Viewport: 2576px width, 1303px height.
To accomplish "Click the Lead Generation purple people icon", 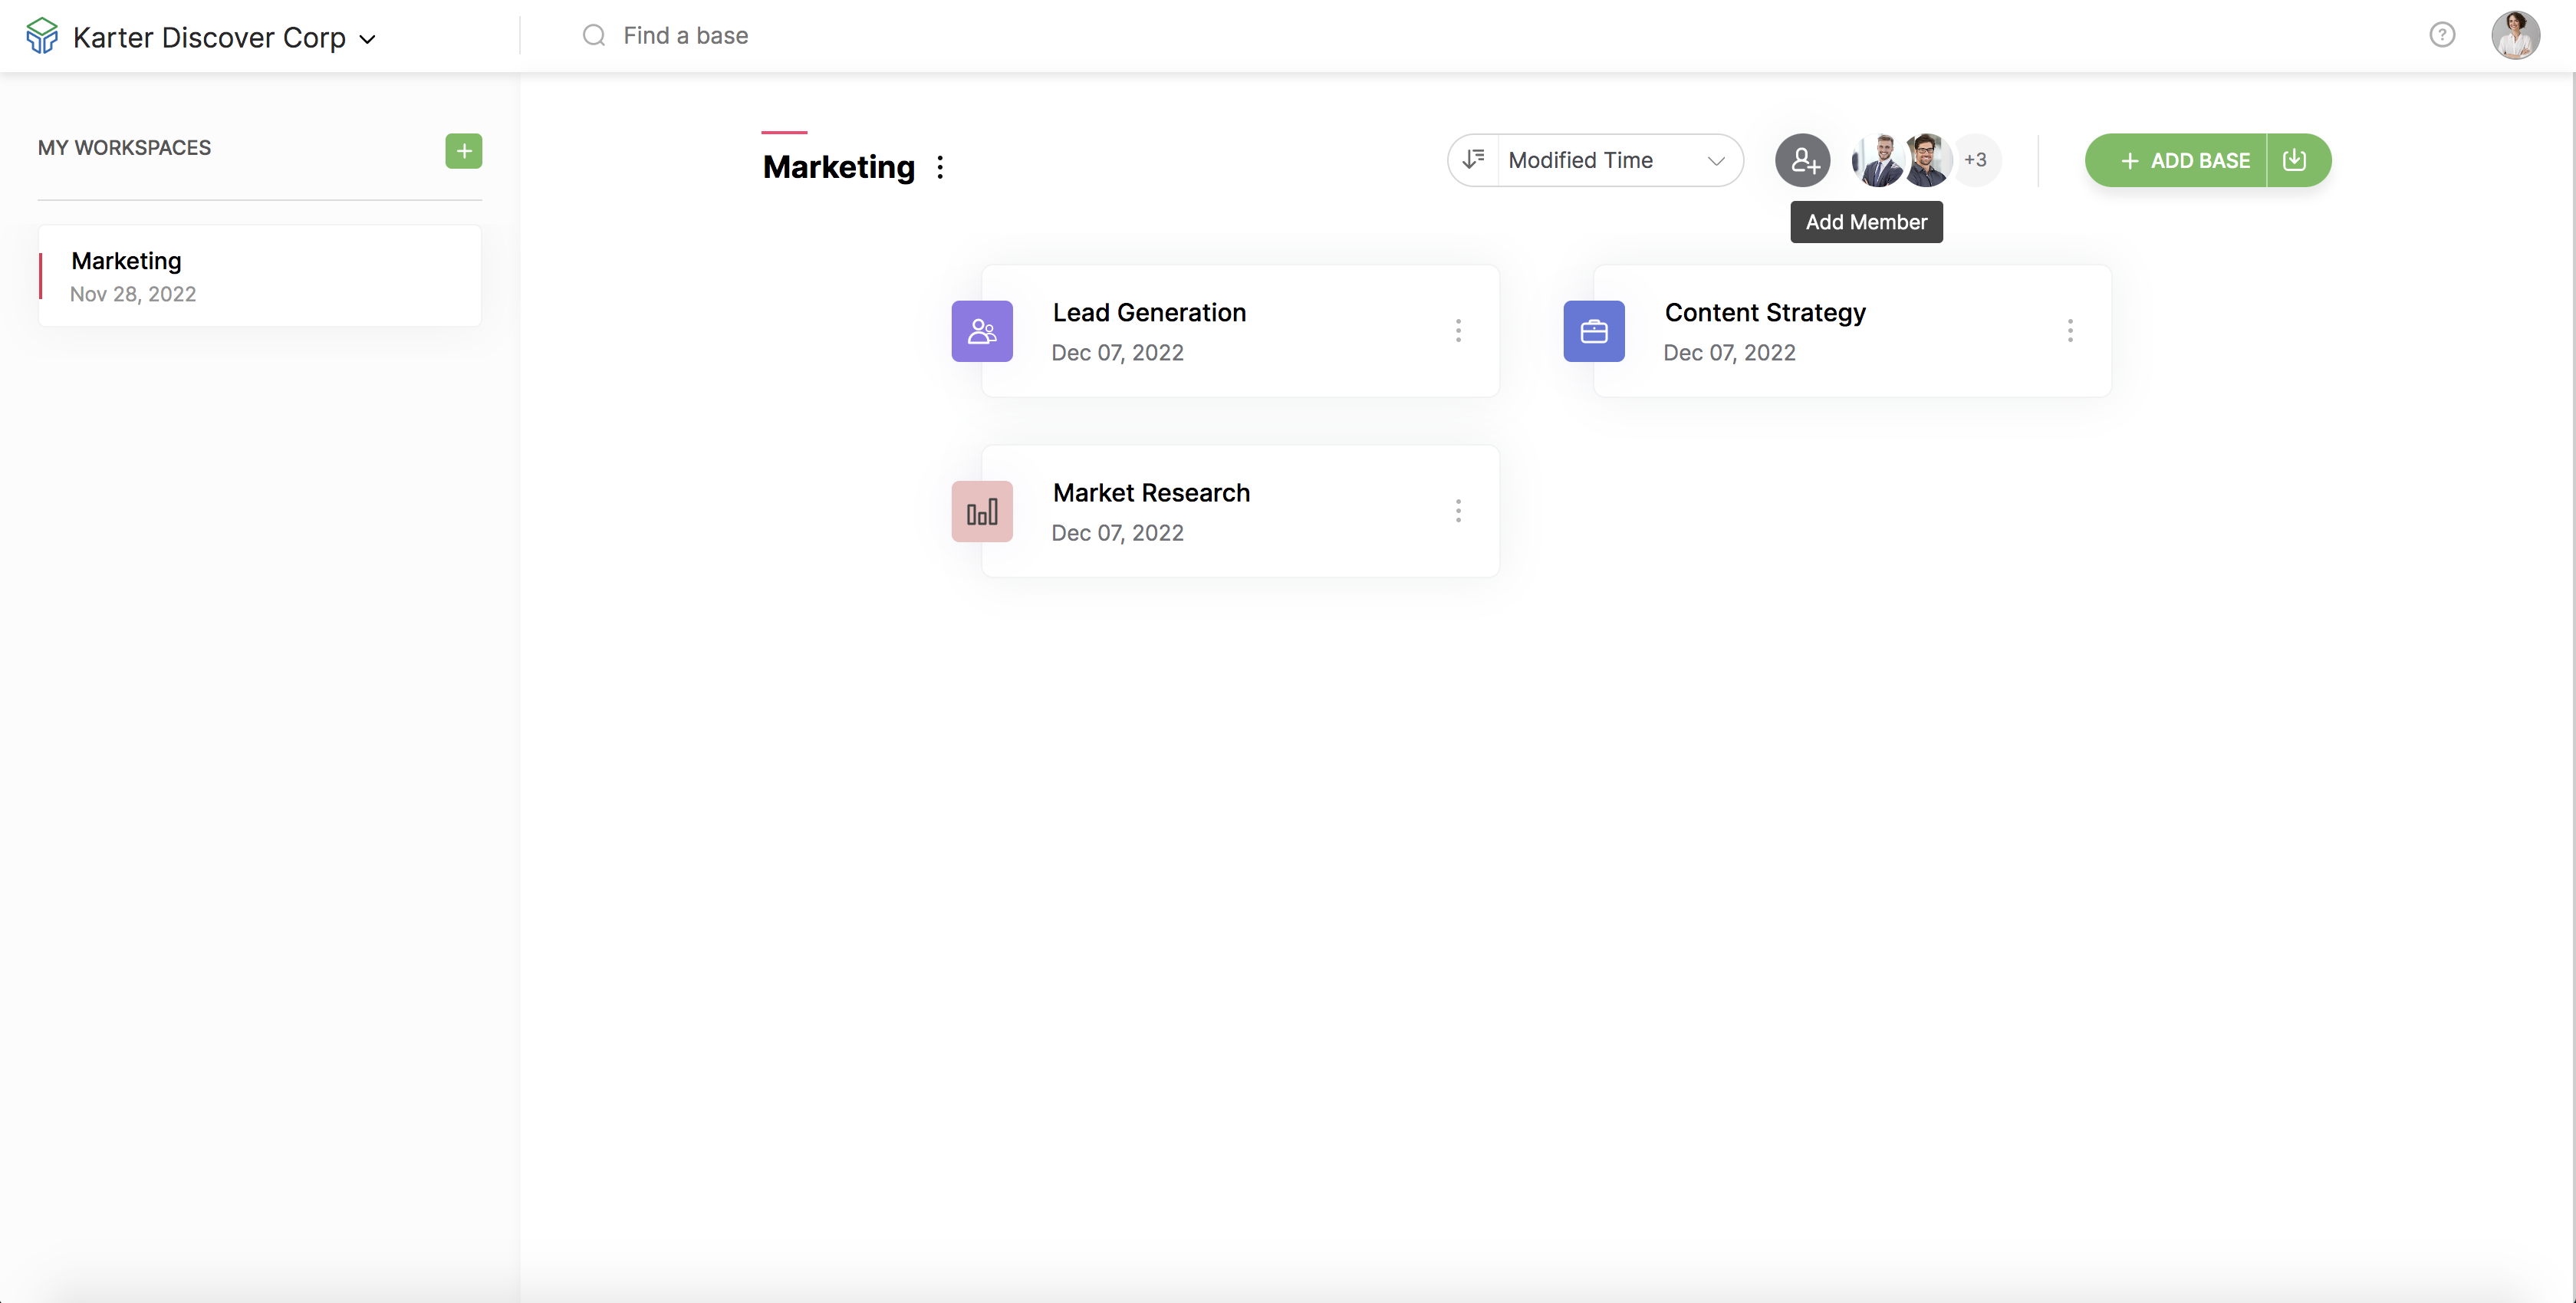I will coord(981,331).
